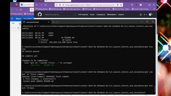Screen dimensions: 171x96
Task: Go to Issues on GitHub
Action: pyautogui.click(x=92, y=14)
